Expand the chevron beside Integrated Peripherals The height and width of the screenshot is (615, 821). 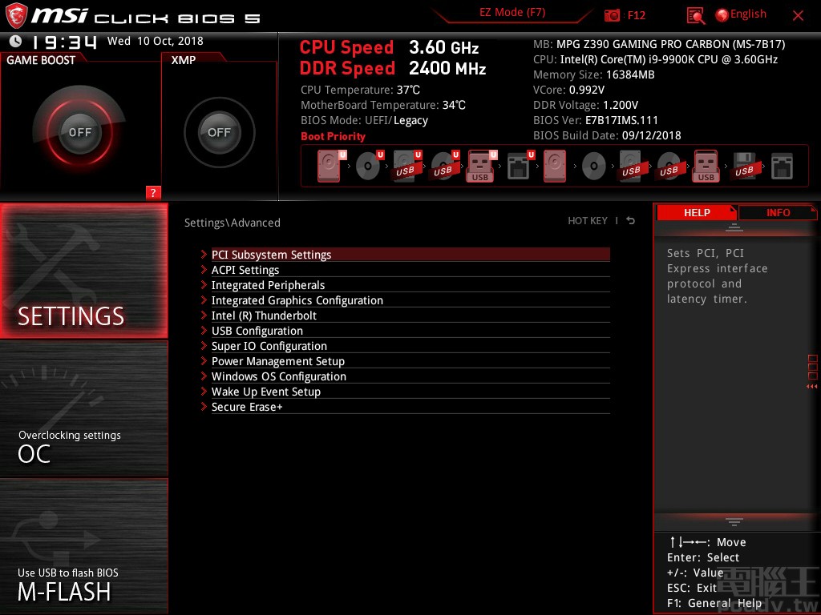pyautogui.click(x=204, y=284)
